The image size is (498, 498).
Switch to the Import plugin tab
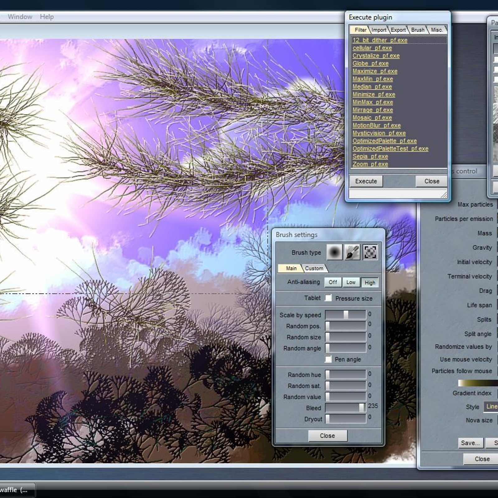(x=379, y=30)
